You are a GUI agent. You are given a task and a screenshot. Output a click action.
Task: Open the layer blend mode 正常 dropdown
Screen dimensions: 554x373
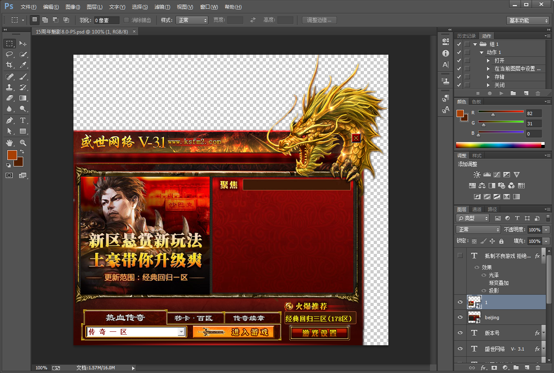coord(478,229)
